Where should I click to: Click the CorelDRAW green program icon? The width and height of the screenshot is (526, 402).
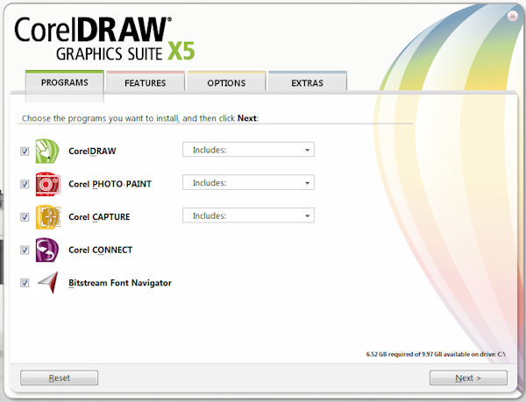(46, 151)
